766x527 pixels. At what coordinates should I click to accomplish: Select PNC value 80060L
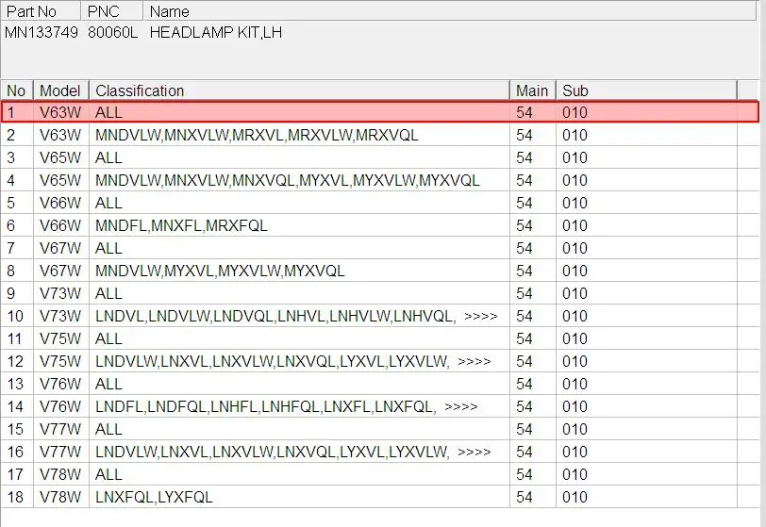[x=113, y=33]
